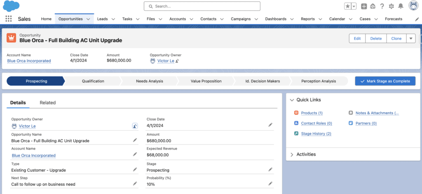Select the Perception Analysis stage
This screenshot has width=422, height=194.
319,81
